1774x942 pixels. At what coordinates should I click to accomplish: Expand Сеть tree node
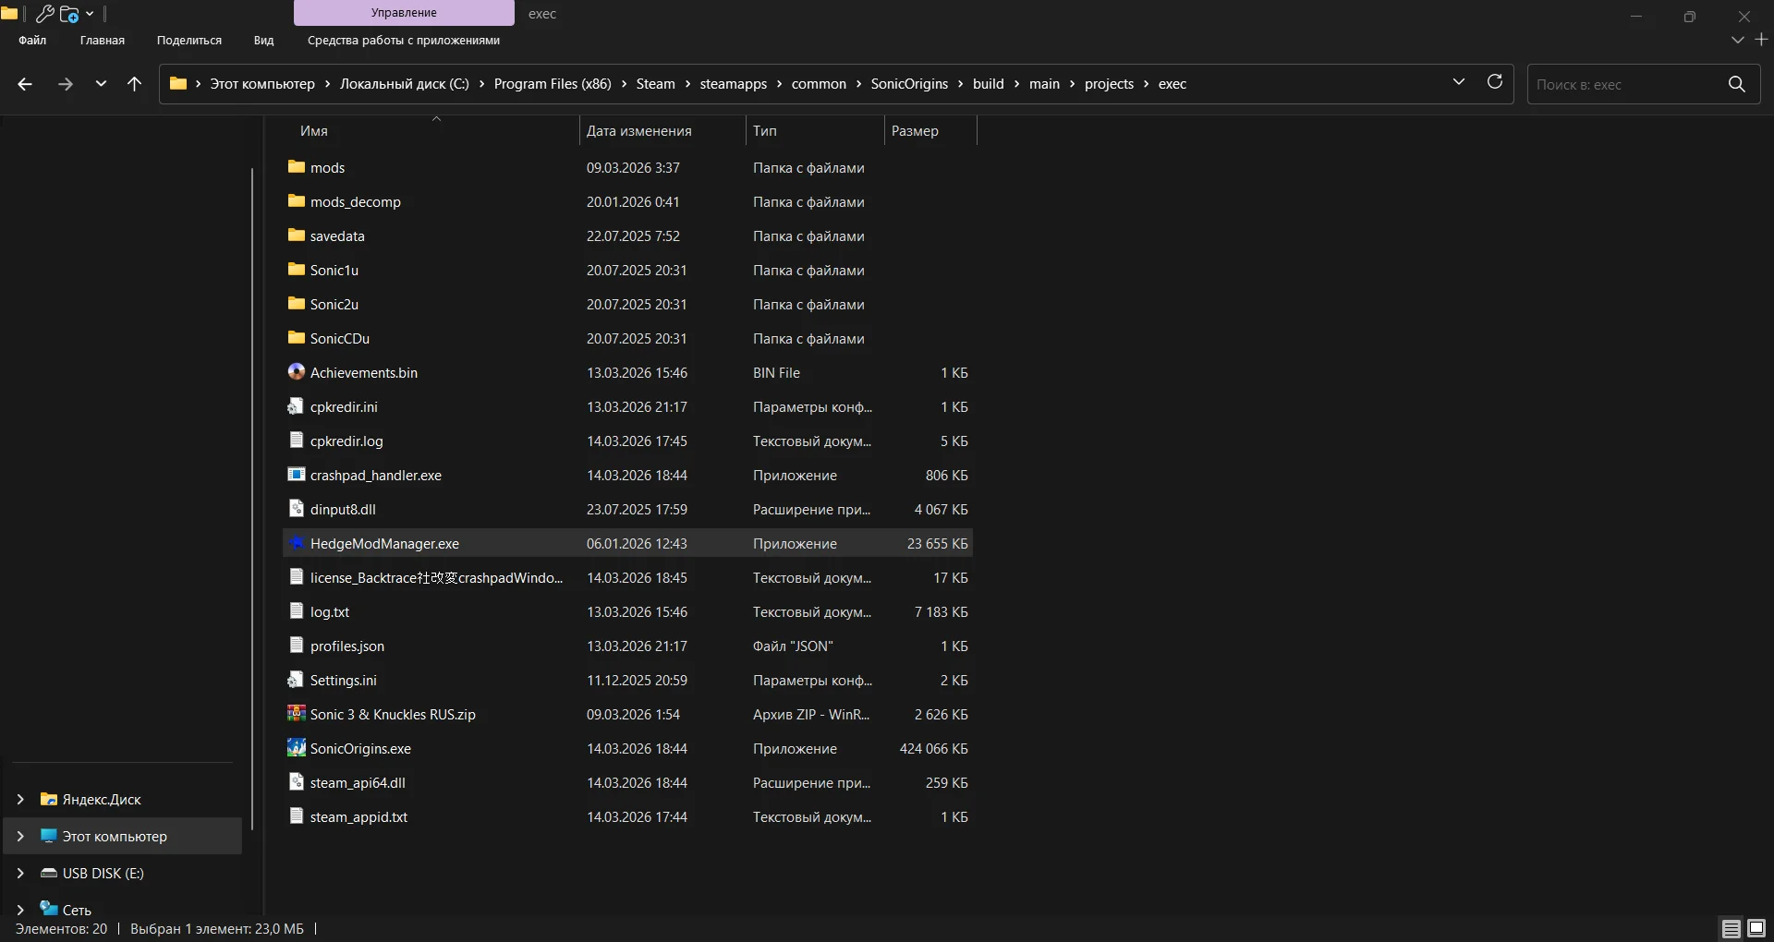click(20, 910)
